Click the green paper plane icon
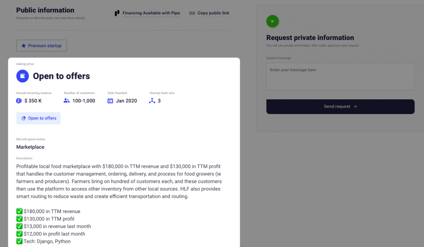Viewport: 424px width, 247px height. 273,21
